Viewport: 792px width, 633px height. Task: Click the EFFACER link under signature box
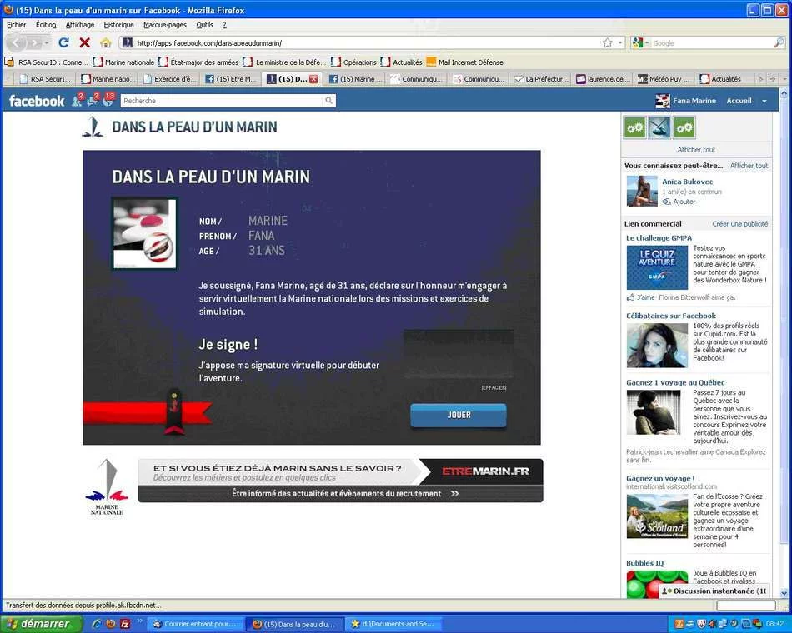pos(494,387)
